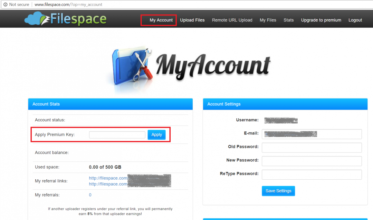Screen dimensions: 373x220
Task: Log out of Filespace
Action: pos(355,20)
